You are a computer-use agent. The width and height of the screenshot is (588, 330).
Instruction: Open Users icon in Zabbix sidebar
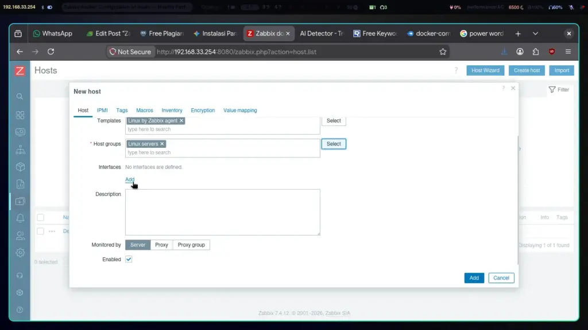[x=20, y=235]
